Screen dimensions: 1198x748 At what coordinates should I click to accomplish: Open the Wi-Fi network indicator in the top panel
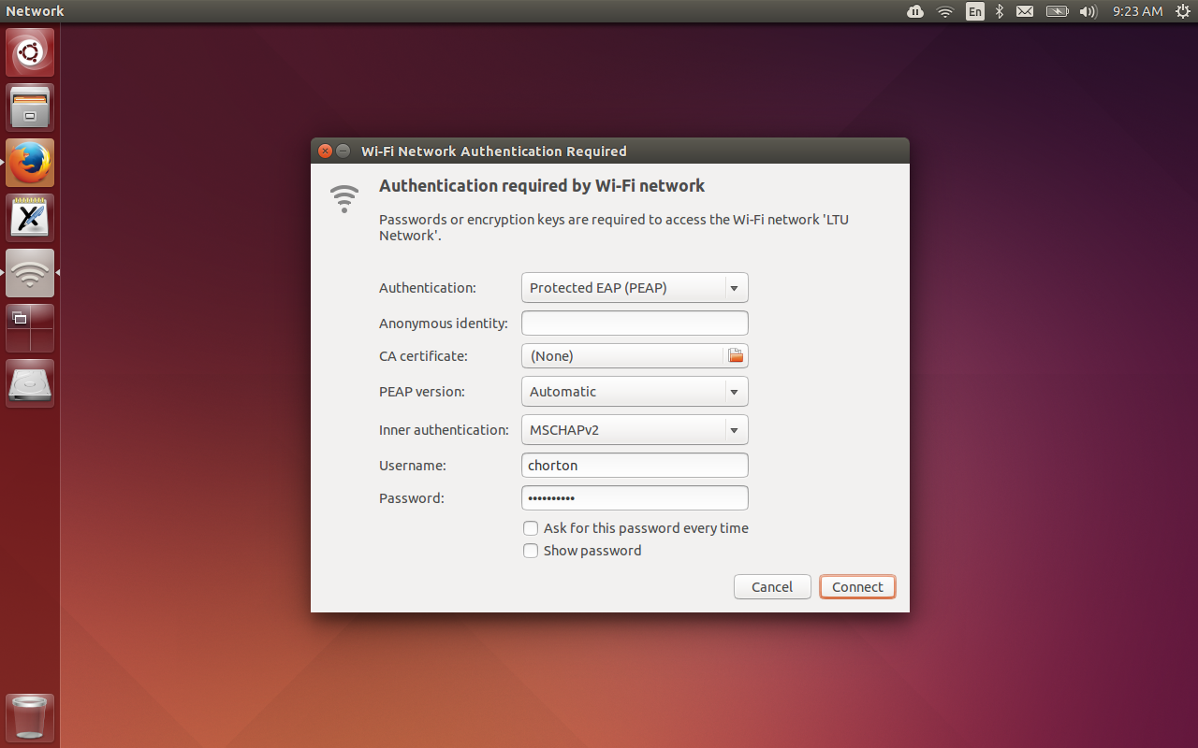tap(945, 11)
